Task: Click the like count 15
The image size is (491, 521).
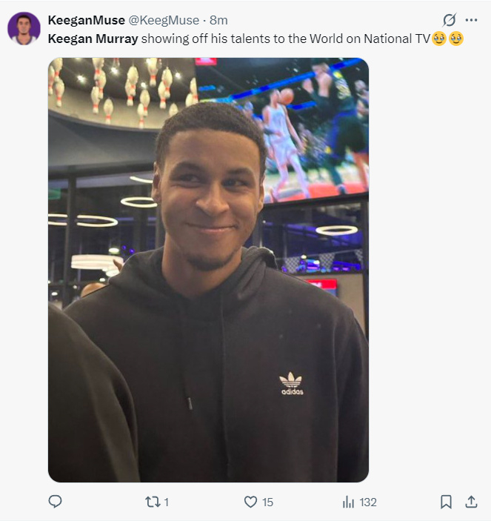Action: coord(267,502)
